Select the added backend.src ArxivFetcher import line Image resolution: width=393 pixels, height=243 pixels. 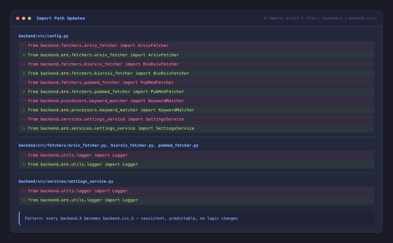pos(103,55)
